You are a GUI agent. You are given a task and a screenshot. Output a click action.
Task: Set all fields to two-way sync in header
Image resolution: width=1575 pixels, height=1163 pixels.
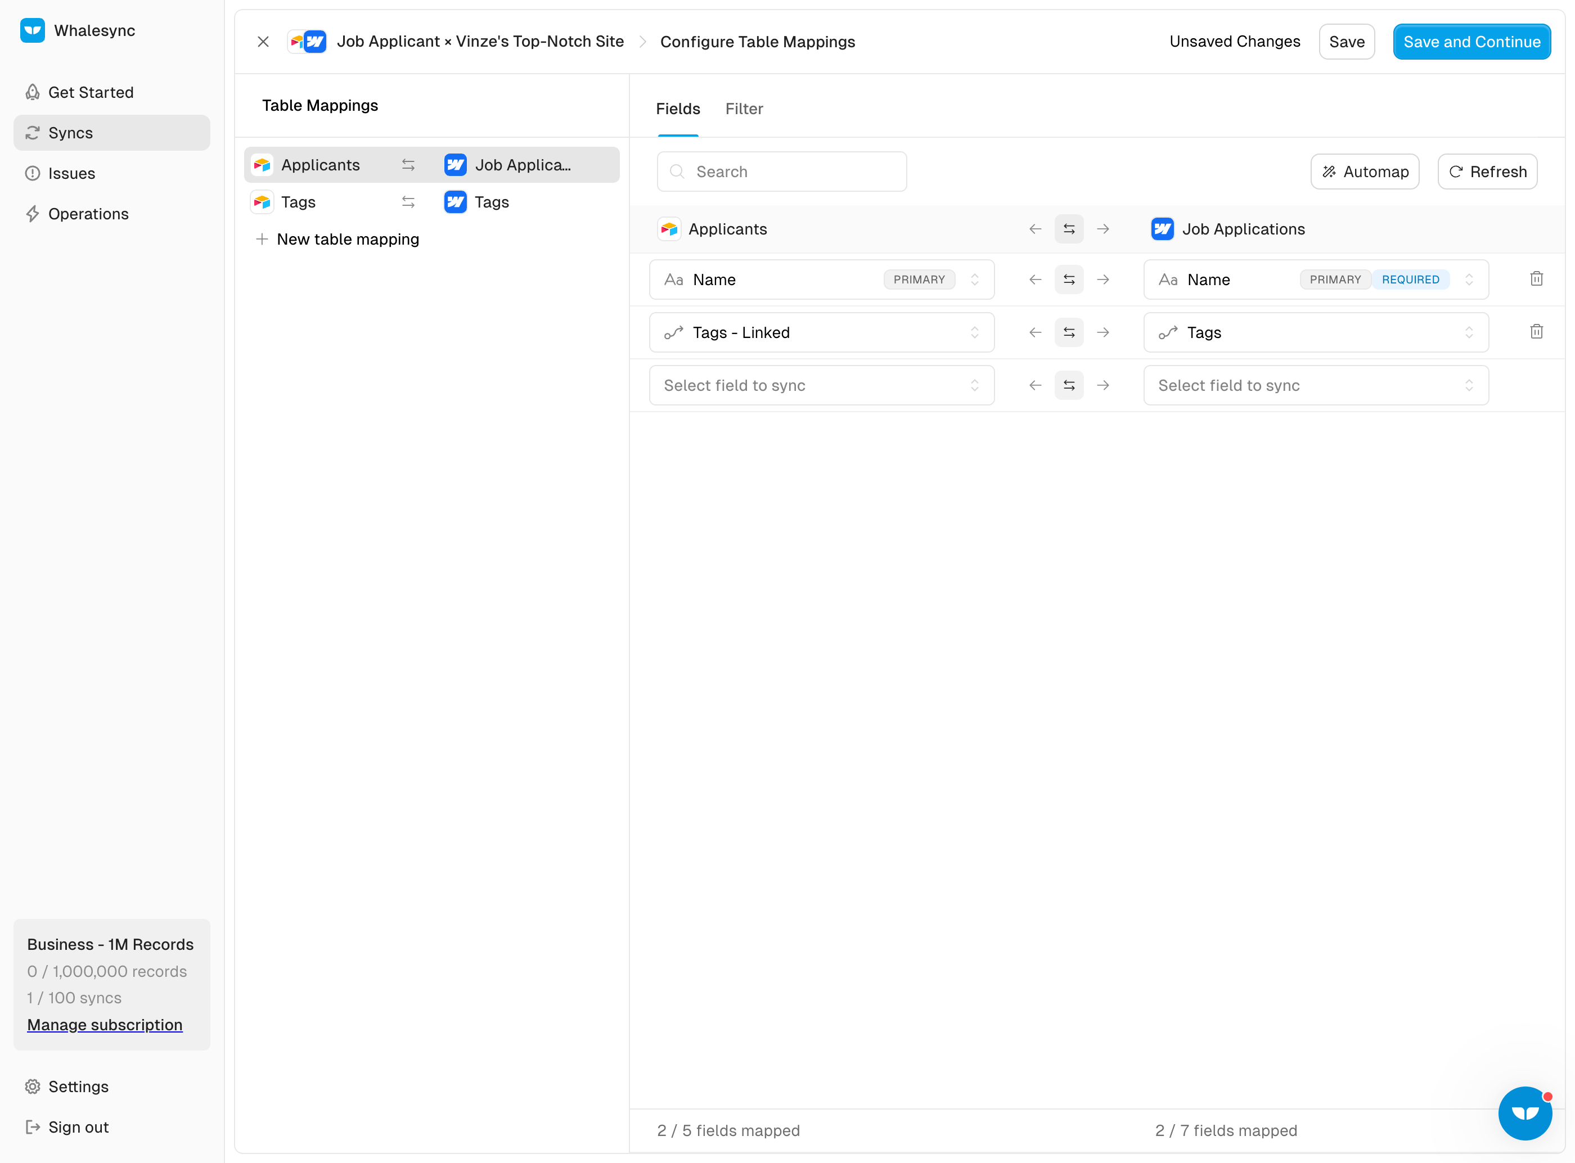click(x=1069, y=229)
